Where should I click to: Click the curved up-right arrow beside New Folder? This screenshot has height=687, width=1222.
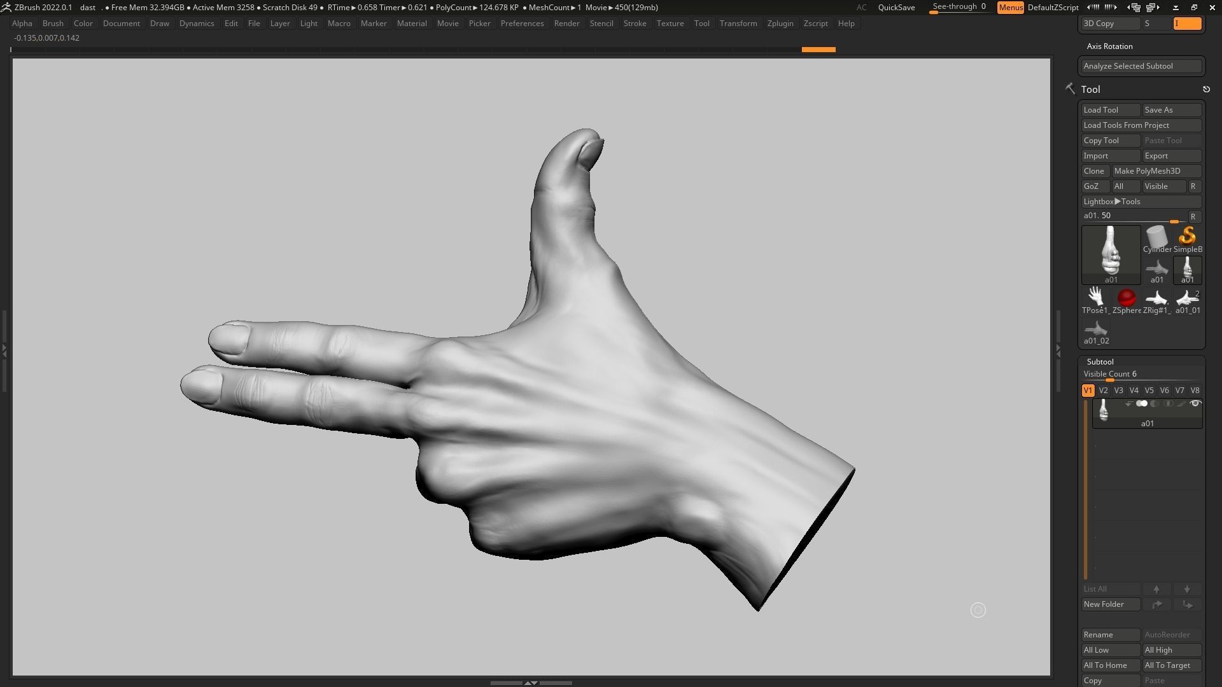1156,604
